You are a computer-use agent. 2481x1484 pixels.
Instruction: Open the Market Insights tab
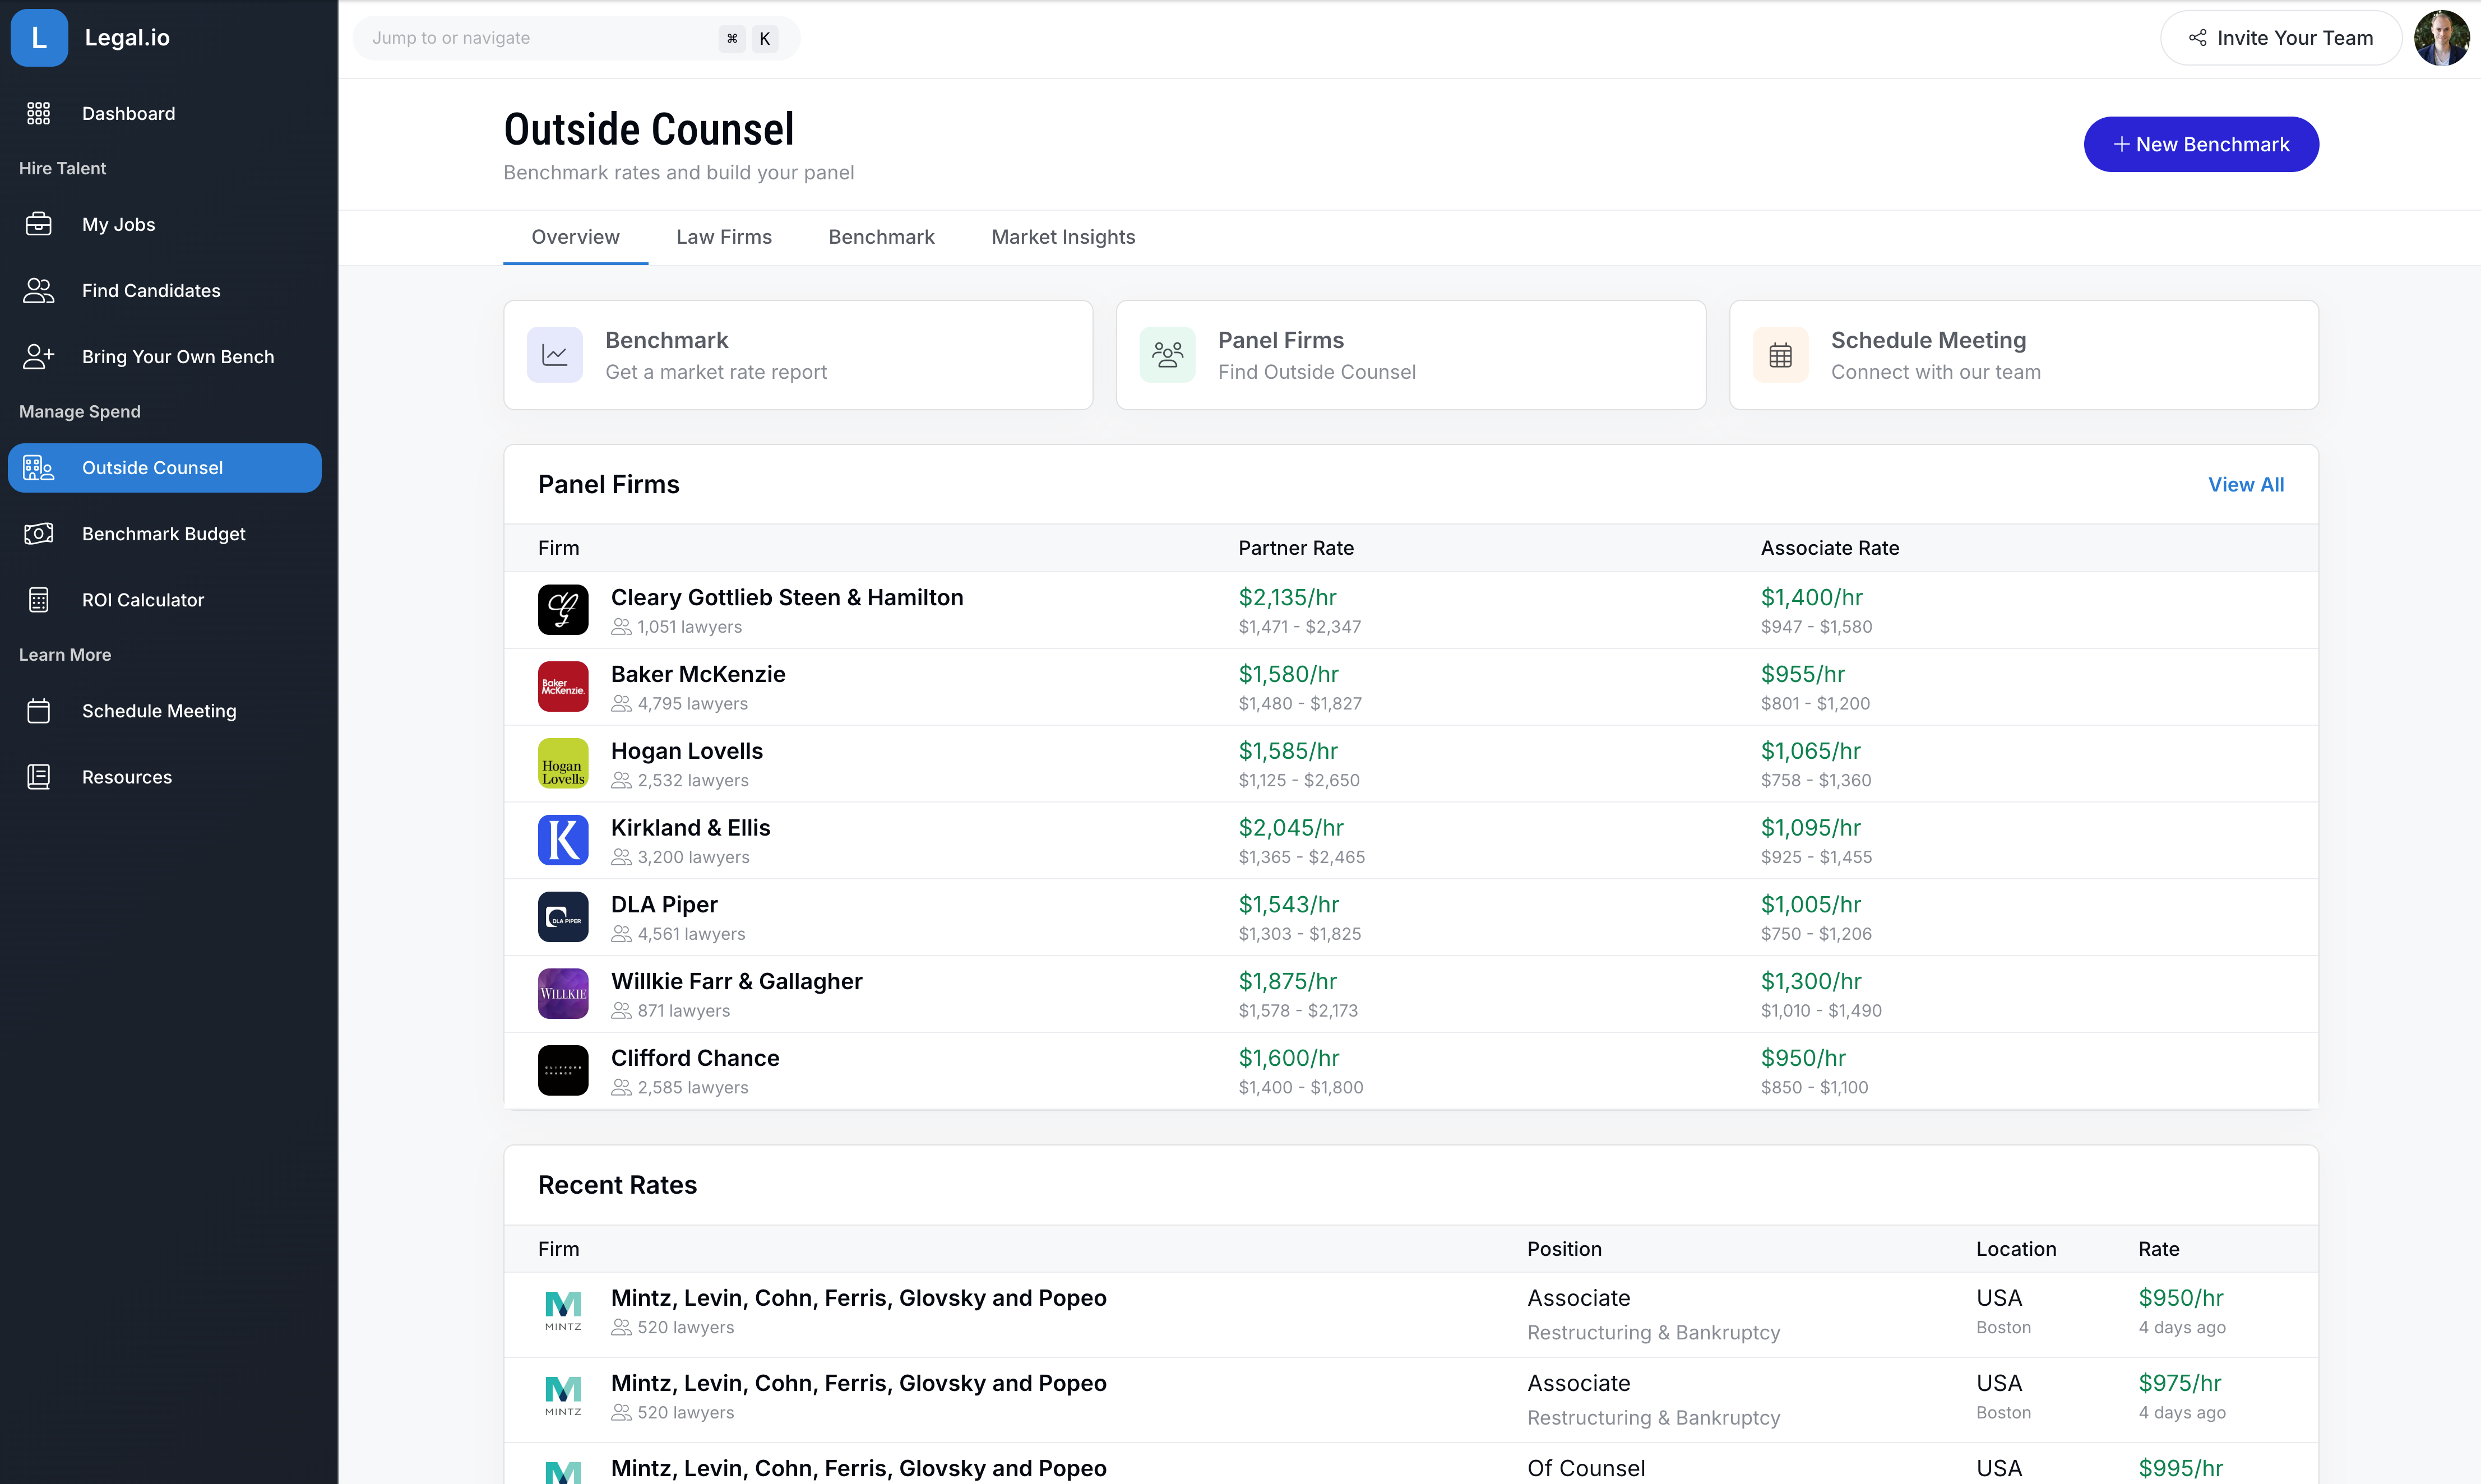coord(1063,237)
